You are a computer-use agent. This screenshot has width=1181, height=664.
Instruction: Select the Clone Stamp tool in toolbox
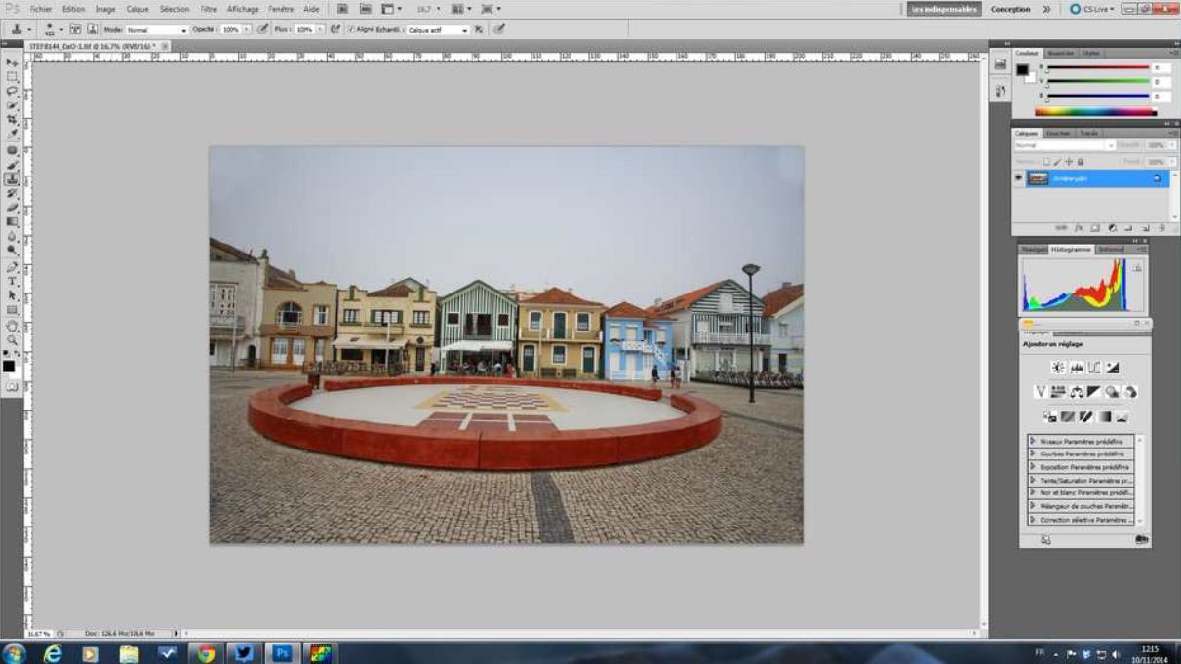click(12, 179)
